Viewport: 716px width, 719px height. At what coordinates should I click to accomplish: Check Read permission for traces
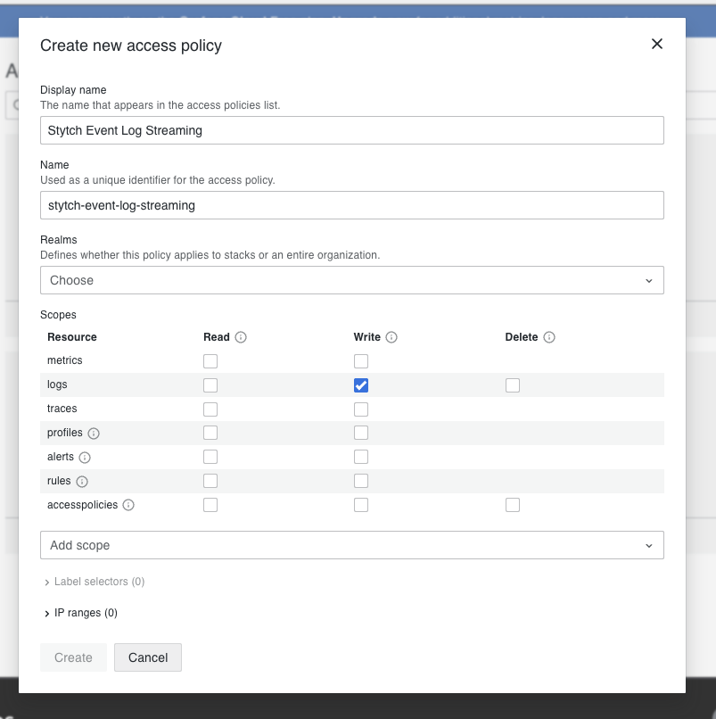210,409
